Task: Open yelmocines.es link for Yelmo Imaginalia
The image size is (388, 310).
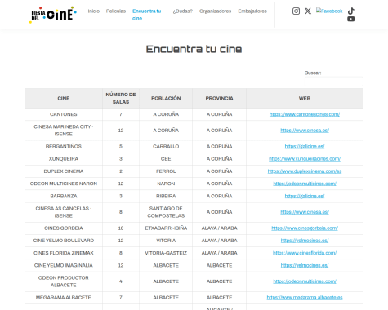Action: (305, 265)
